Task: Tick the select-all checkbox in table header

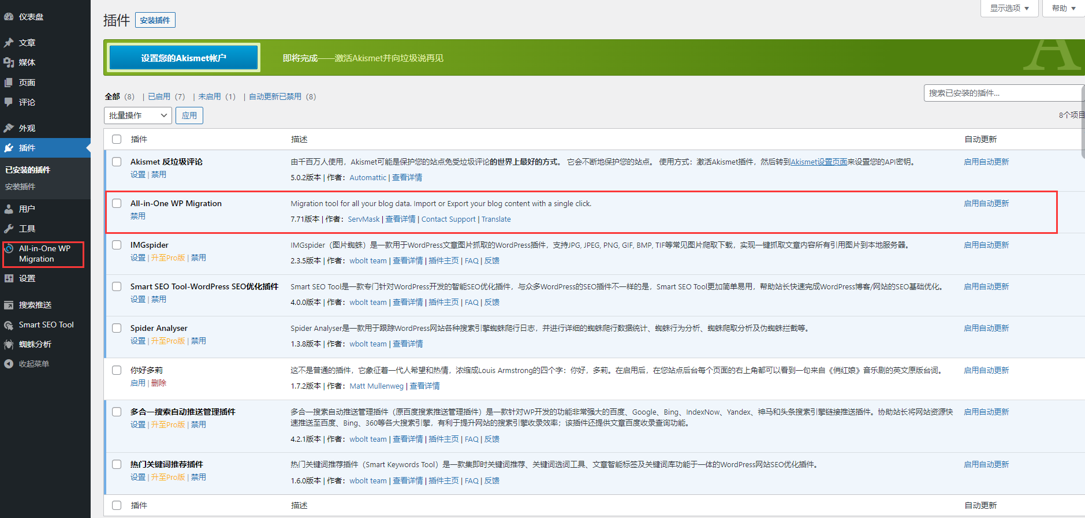Action: [x=117, y=139]
